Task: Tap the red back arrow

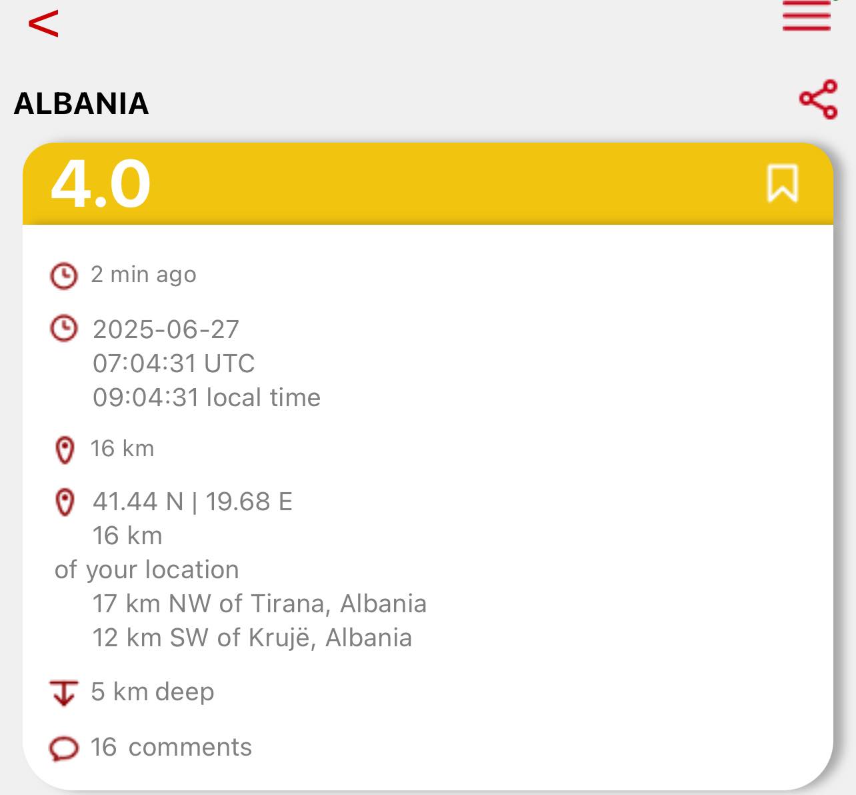Action: (x=44, y=24)
